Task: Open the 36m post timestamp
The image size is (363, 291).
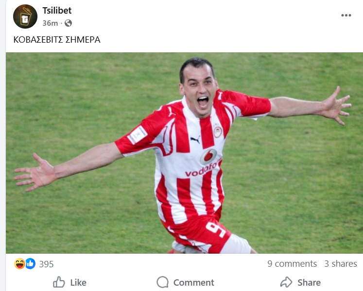Action: pyautogui.click(x=50, y=23)
